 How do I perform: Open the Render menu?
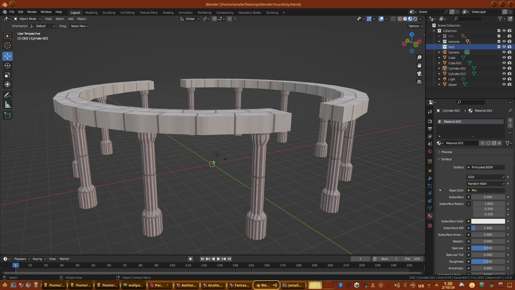pos(32,12)
